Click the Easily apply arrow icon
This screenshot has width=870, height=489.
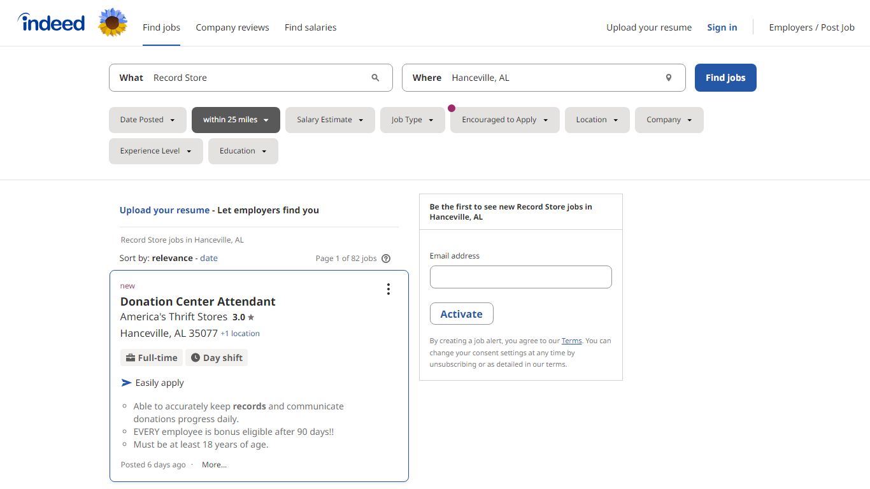126,383
